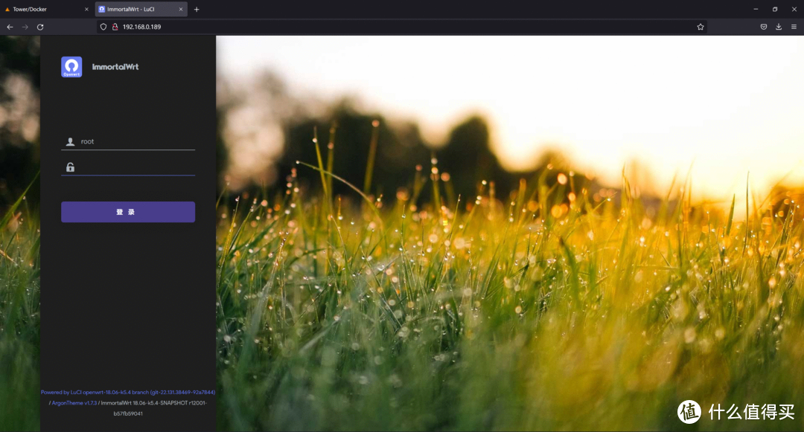Click the ImmortalWrt 18.06-k5.4-SNAPSHOT version text

[153, 408]
